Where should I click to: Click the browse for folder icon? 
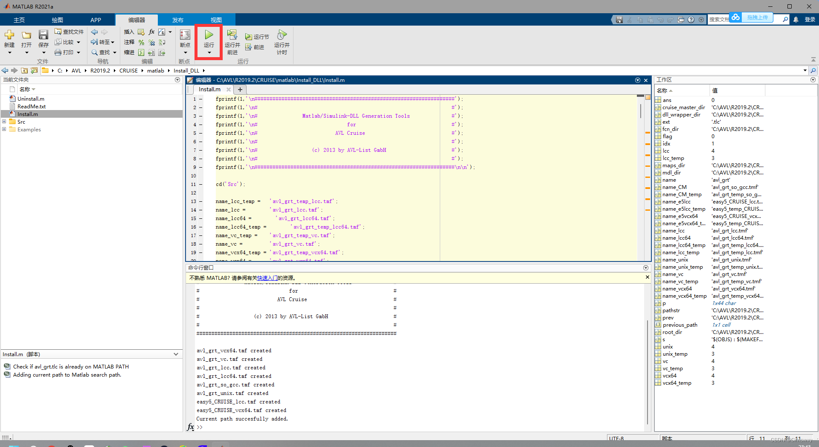[x=34, y=70]
